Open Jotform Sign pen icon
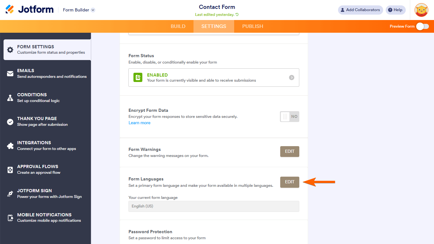The width and height of the screenshot is (434, 244). [x=10, y=194]
